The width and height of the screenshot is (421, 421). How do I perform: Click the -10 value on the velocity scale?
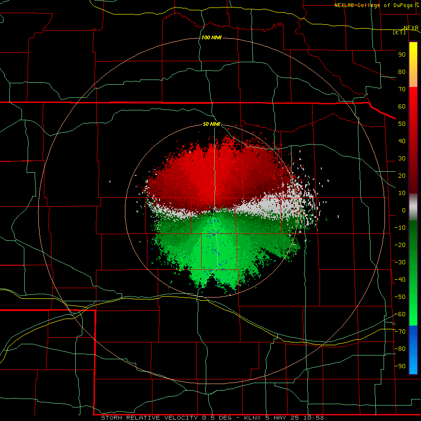[x=400, y=228]
